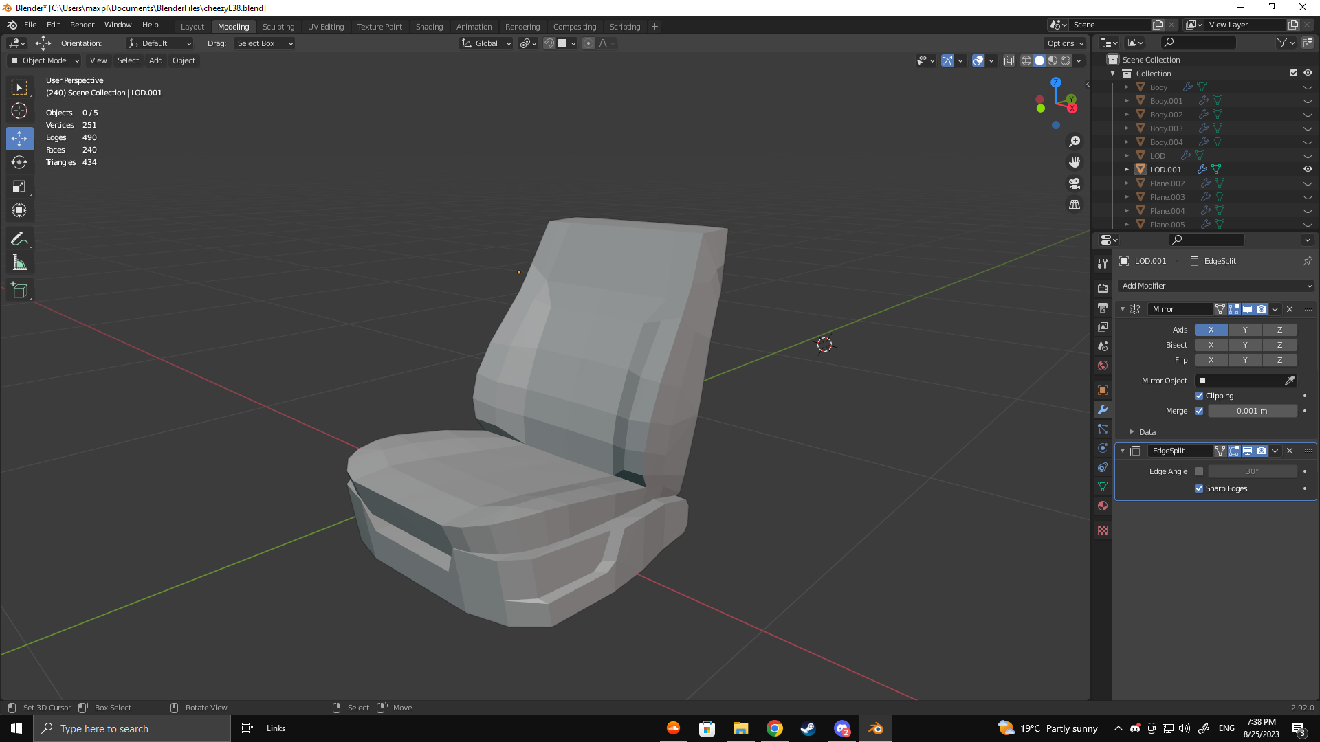Click the toggle camera view icon
Image resolution: width=1320 pixels, height=742 pixels.
coord(1075,183)
